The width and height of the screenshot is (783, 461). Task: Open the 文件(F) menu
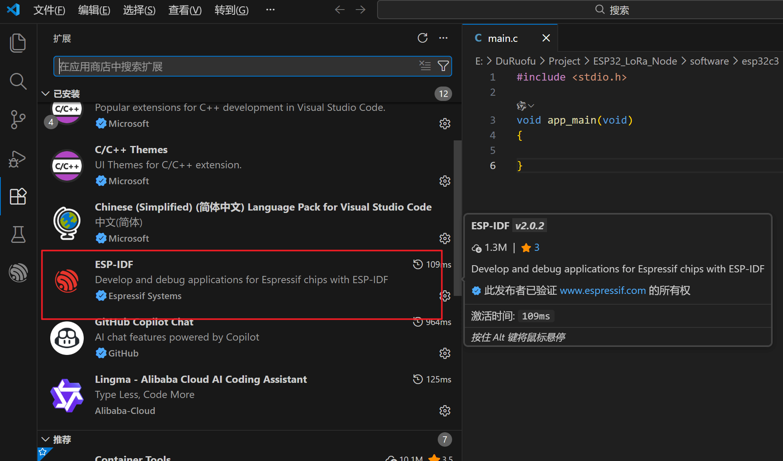pyautogui.click(x=49, y=10)
